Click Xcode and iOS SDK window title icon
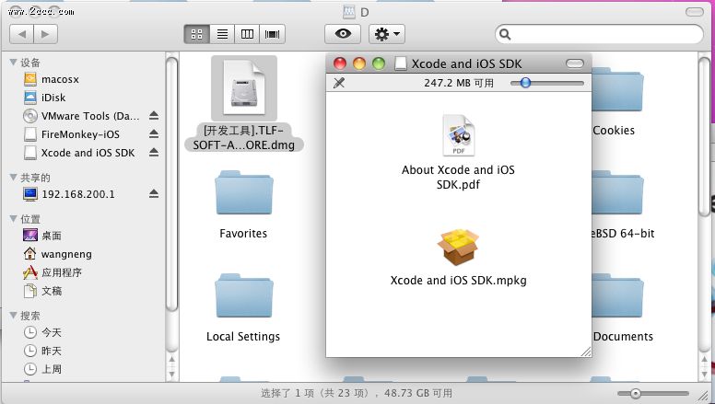This screenshot has height=404, width=715. click(x=401, y=63)
